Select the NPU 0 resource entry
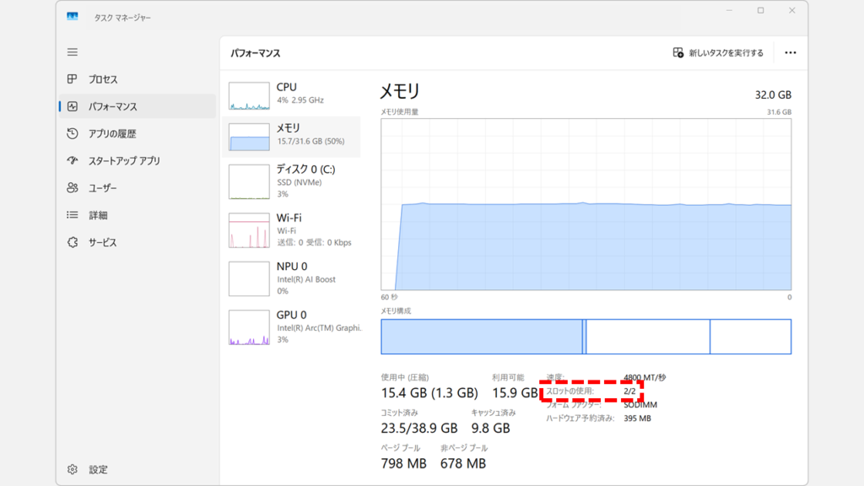This screenshot has height=486, width=864. [292, 278]
